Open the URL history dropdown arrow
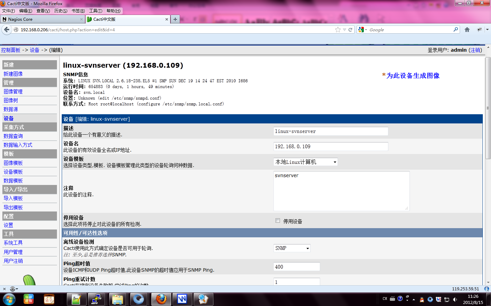Image resolution: width=491 pixels, height=306 pixels. coord(344,30)
